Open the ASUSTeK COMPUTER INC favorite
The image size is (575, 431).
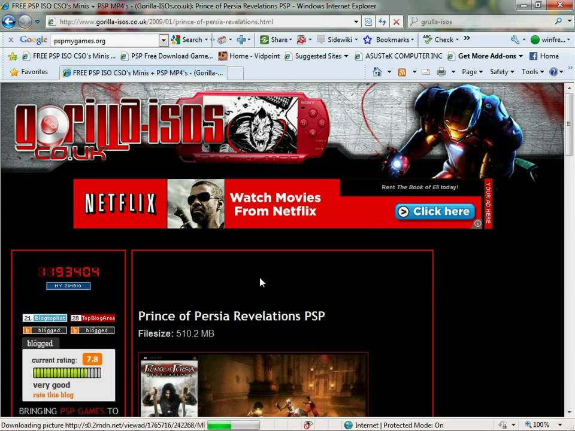398,56
